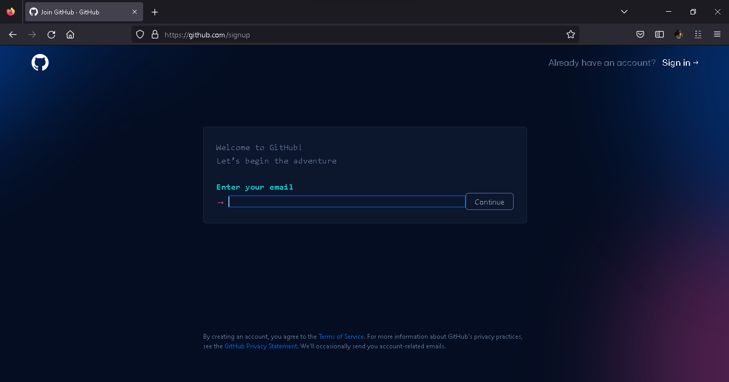Click the Firefox account profile avatar
Viewport: 729px width, 382px height.
click(x=679, y=34)
